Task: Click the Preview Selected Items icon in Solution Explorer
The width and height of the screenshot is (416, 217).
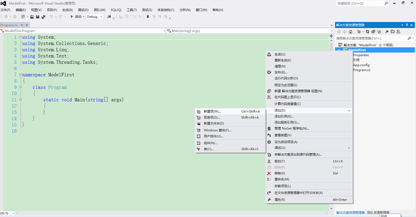Action: (x=393, y=32)
